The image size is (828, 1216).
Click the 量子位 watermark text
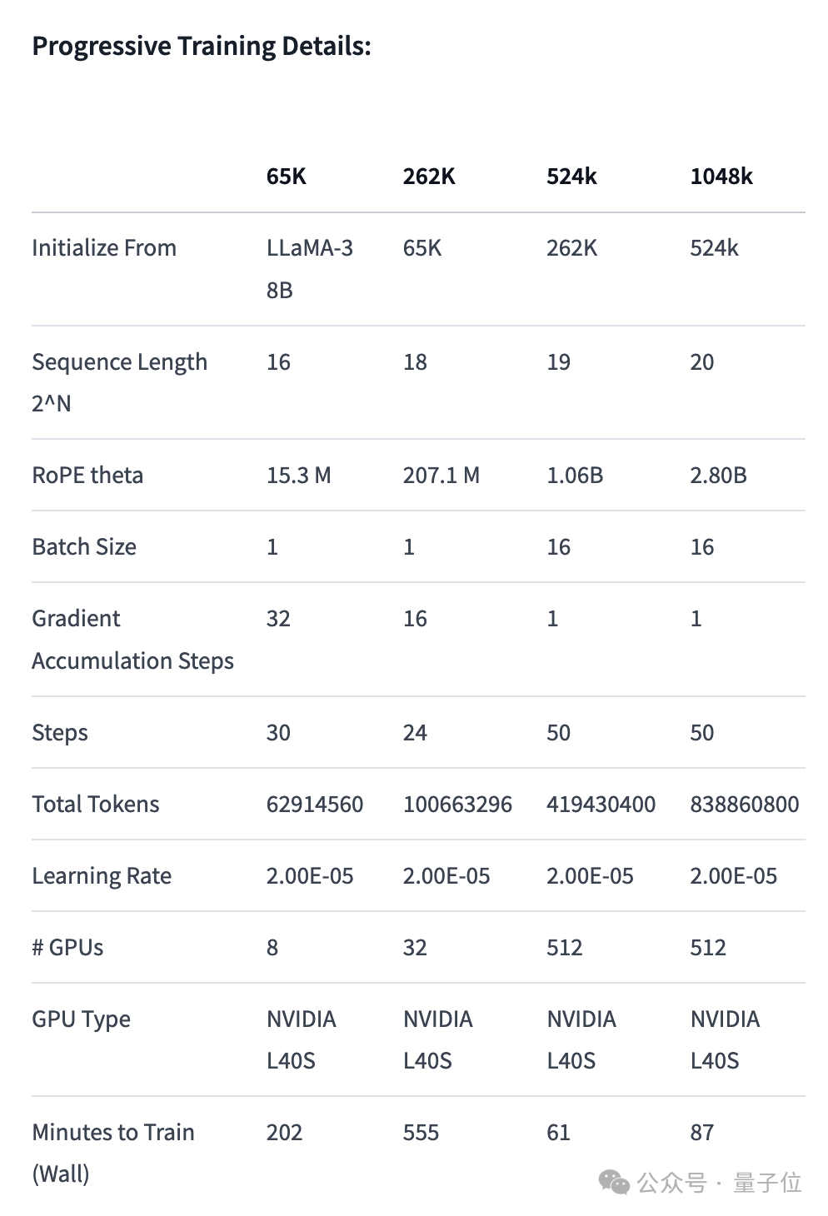(767, 1183)
